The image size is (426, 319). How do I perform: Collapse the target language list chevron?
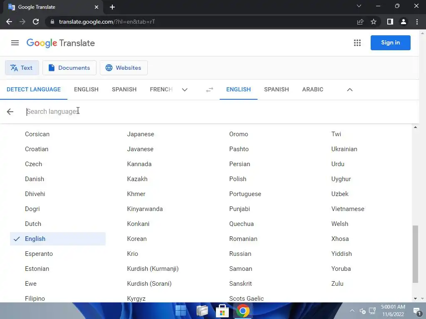click(x=349, y=90)
